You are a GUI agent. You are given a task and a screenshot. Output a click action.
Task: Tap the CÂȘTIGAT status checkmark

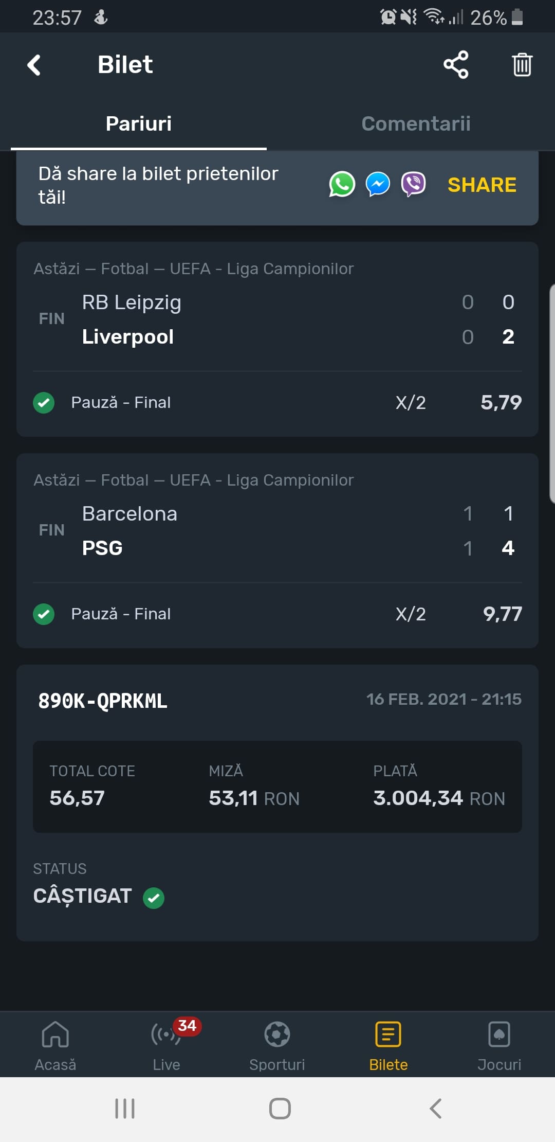click(154, 898)
